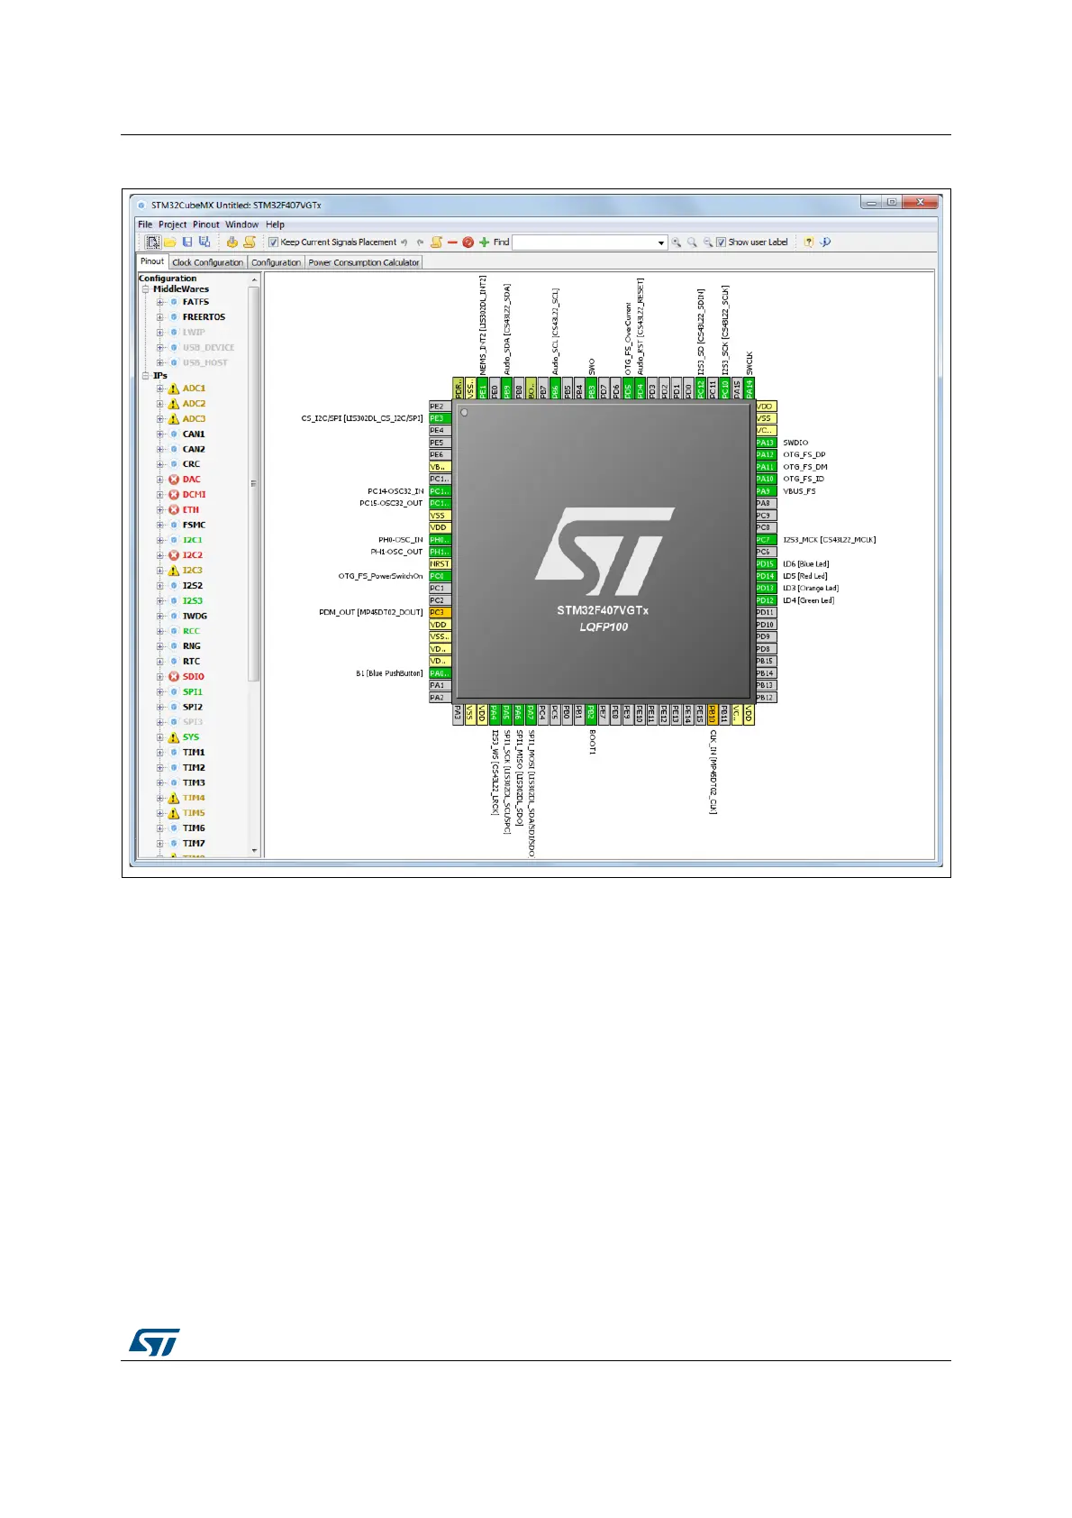
Task: Click the zoom in magnifier icon
Action: [x=677, y=242]
